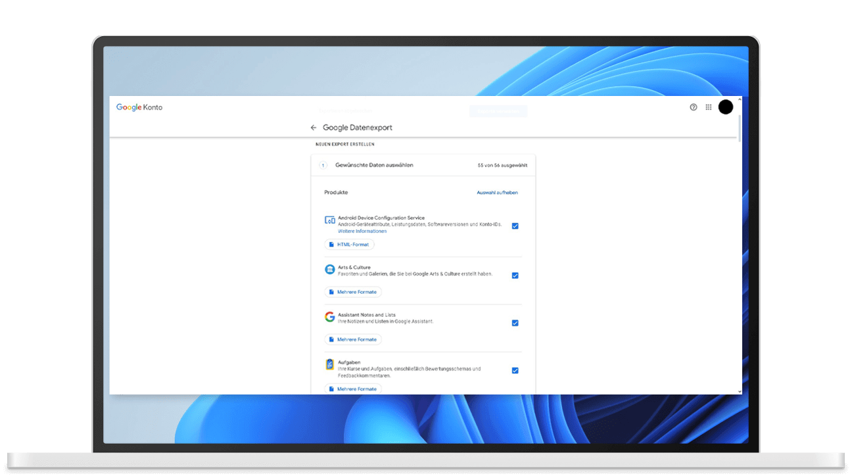Click the Gewünschte Daten auswählen heading
The image size is (852, 476).
coord(374,165)
